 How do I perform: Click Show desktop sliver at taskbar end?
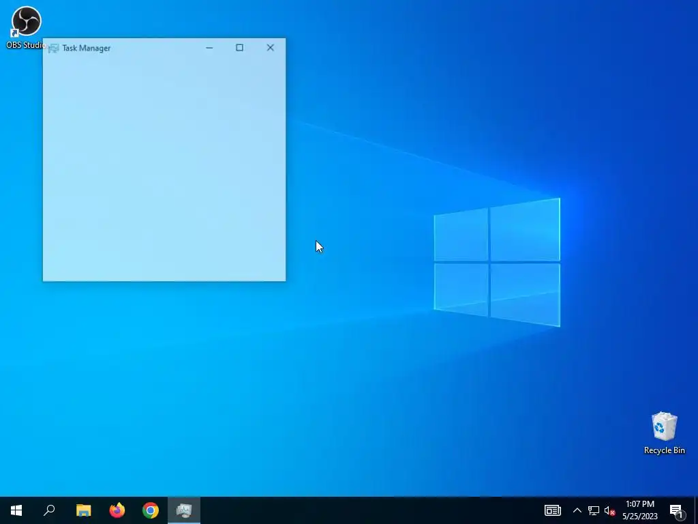[696, 510]
